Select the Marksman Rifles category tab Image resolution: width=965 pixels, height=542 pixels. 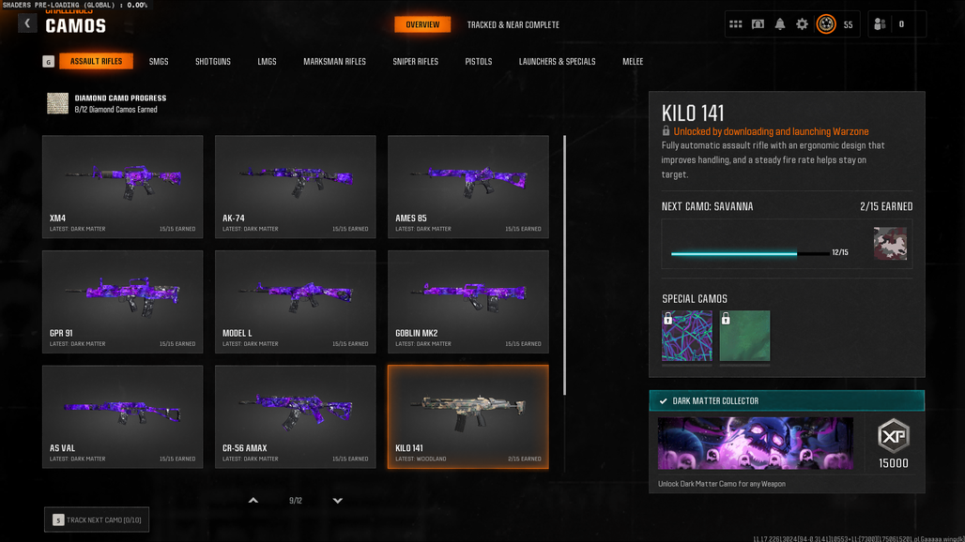pyautogui.click(x=335, y=62)
